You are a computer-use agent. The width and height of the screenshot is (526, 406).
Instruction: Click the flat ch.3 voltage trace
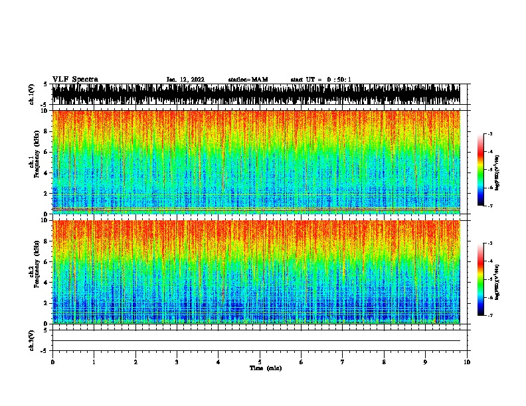tap(256, 341)
